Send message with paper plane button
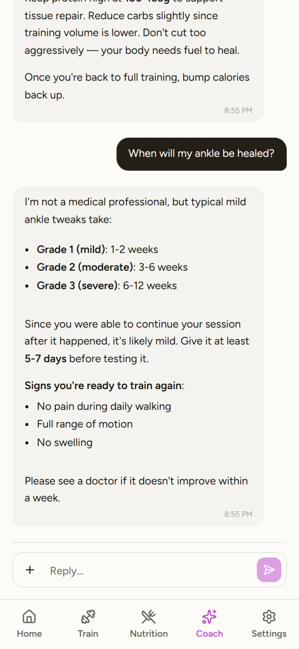The width and height of the screenshot is (299, 649). [x=269, y=570]
